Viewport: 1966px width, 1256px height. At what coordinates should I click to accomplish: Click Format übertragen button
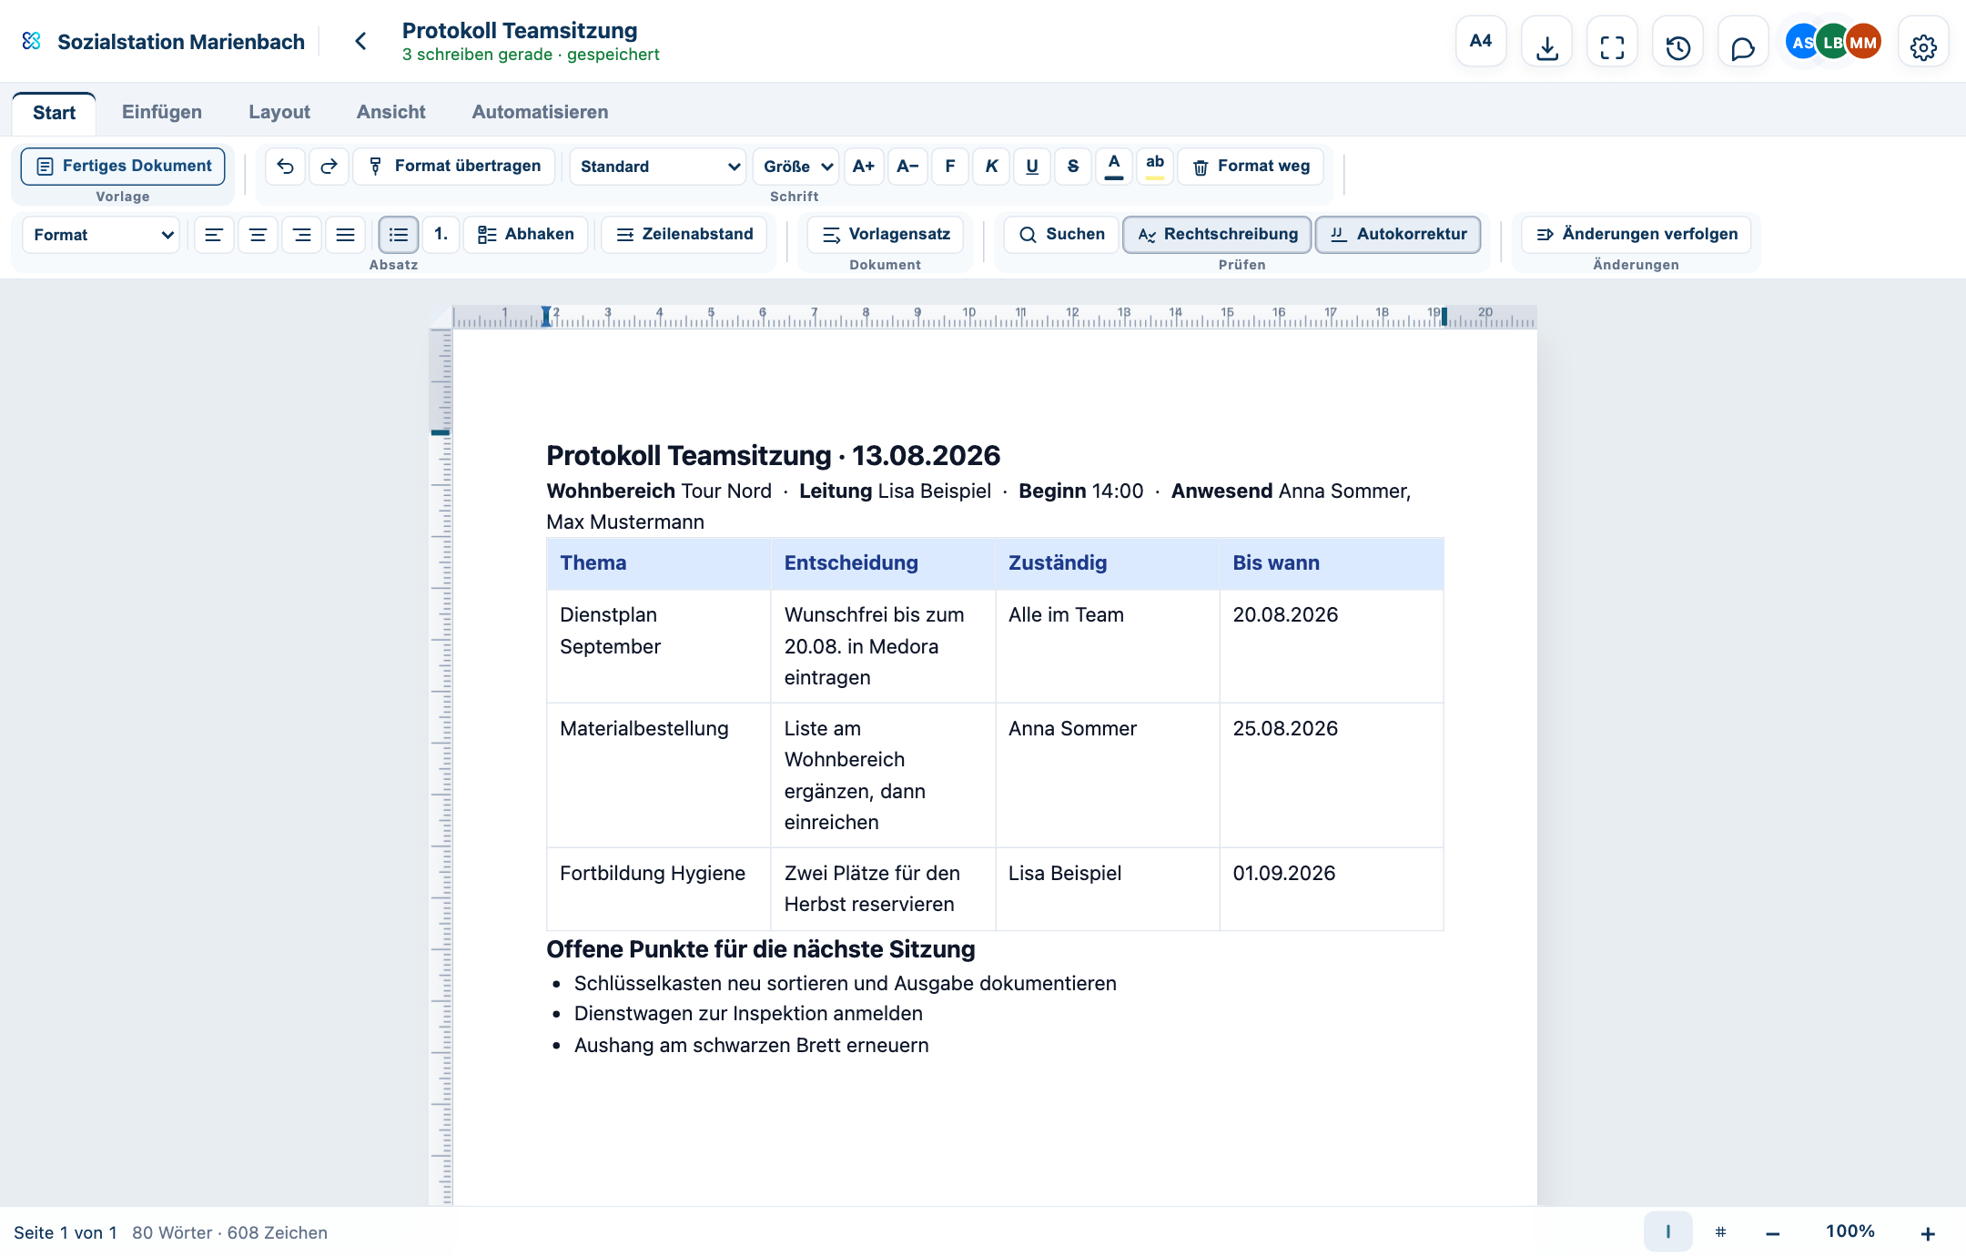(454, 166)
